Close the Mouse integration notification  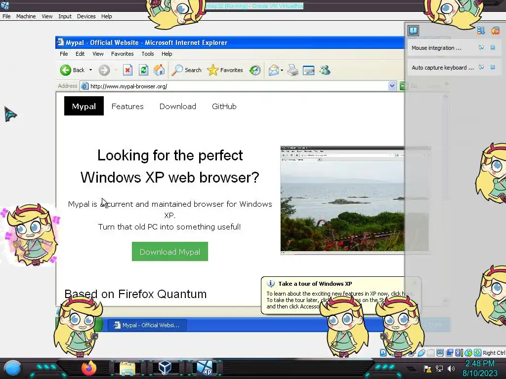493,48
